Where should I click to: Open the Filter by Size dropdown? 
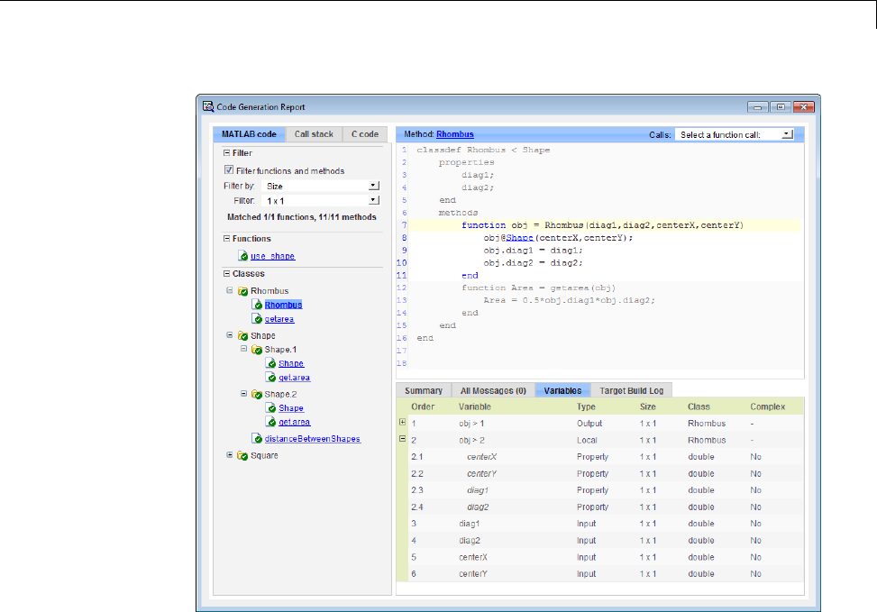click(373, 186)
